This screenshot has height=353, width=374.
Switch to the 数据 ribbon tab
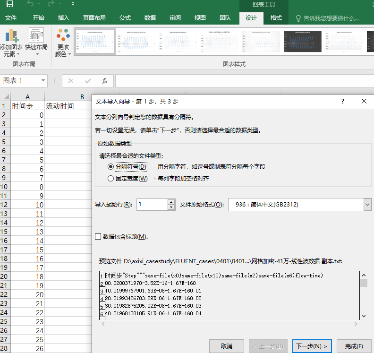pos(150,18)
